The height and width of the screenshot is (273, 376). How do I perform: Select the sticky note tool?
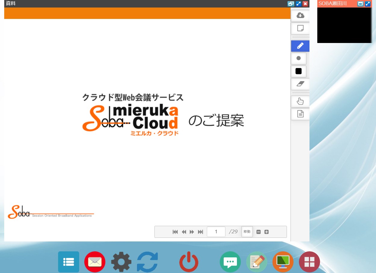tap(300, 28)
